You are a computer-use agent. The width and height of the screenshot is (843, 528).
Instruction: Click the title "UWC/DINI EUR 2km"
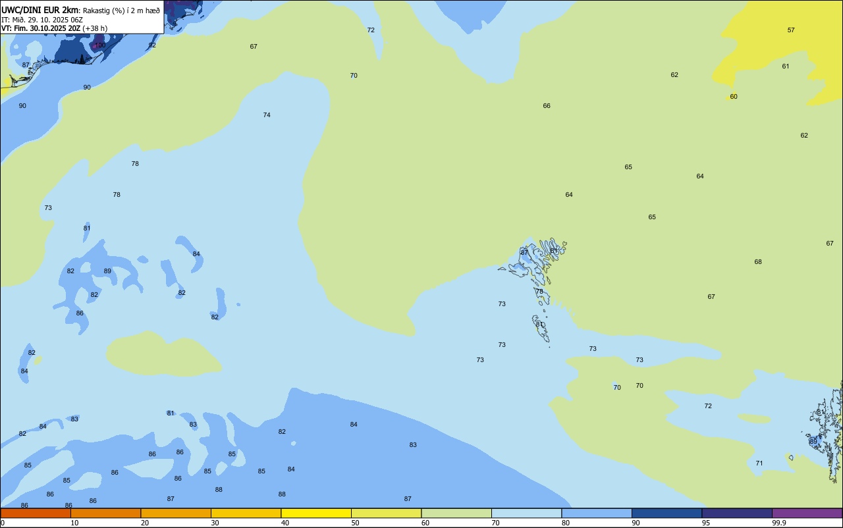click(40, 10)
